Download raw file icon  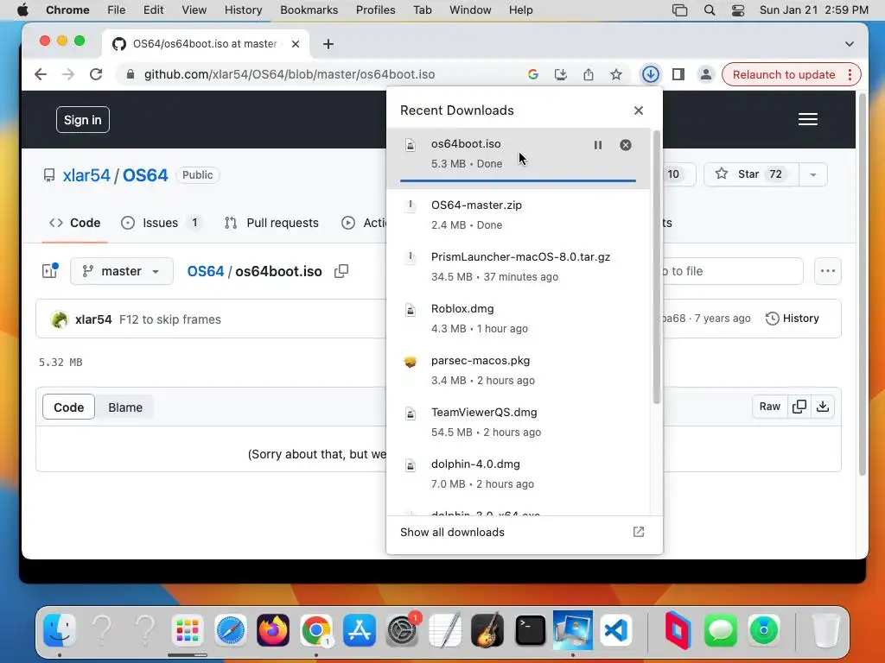coord(823,407)
